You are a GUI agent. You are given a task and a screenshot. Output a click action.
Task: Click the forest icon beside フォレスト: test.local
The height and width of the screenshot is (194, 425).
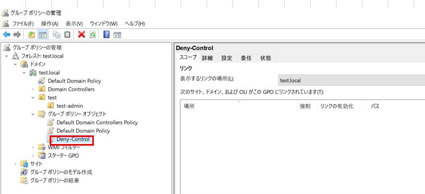(x=16, y=56)
